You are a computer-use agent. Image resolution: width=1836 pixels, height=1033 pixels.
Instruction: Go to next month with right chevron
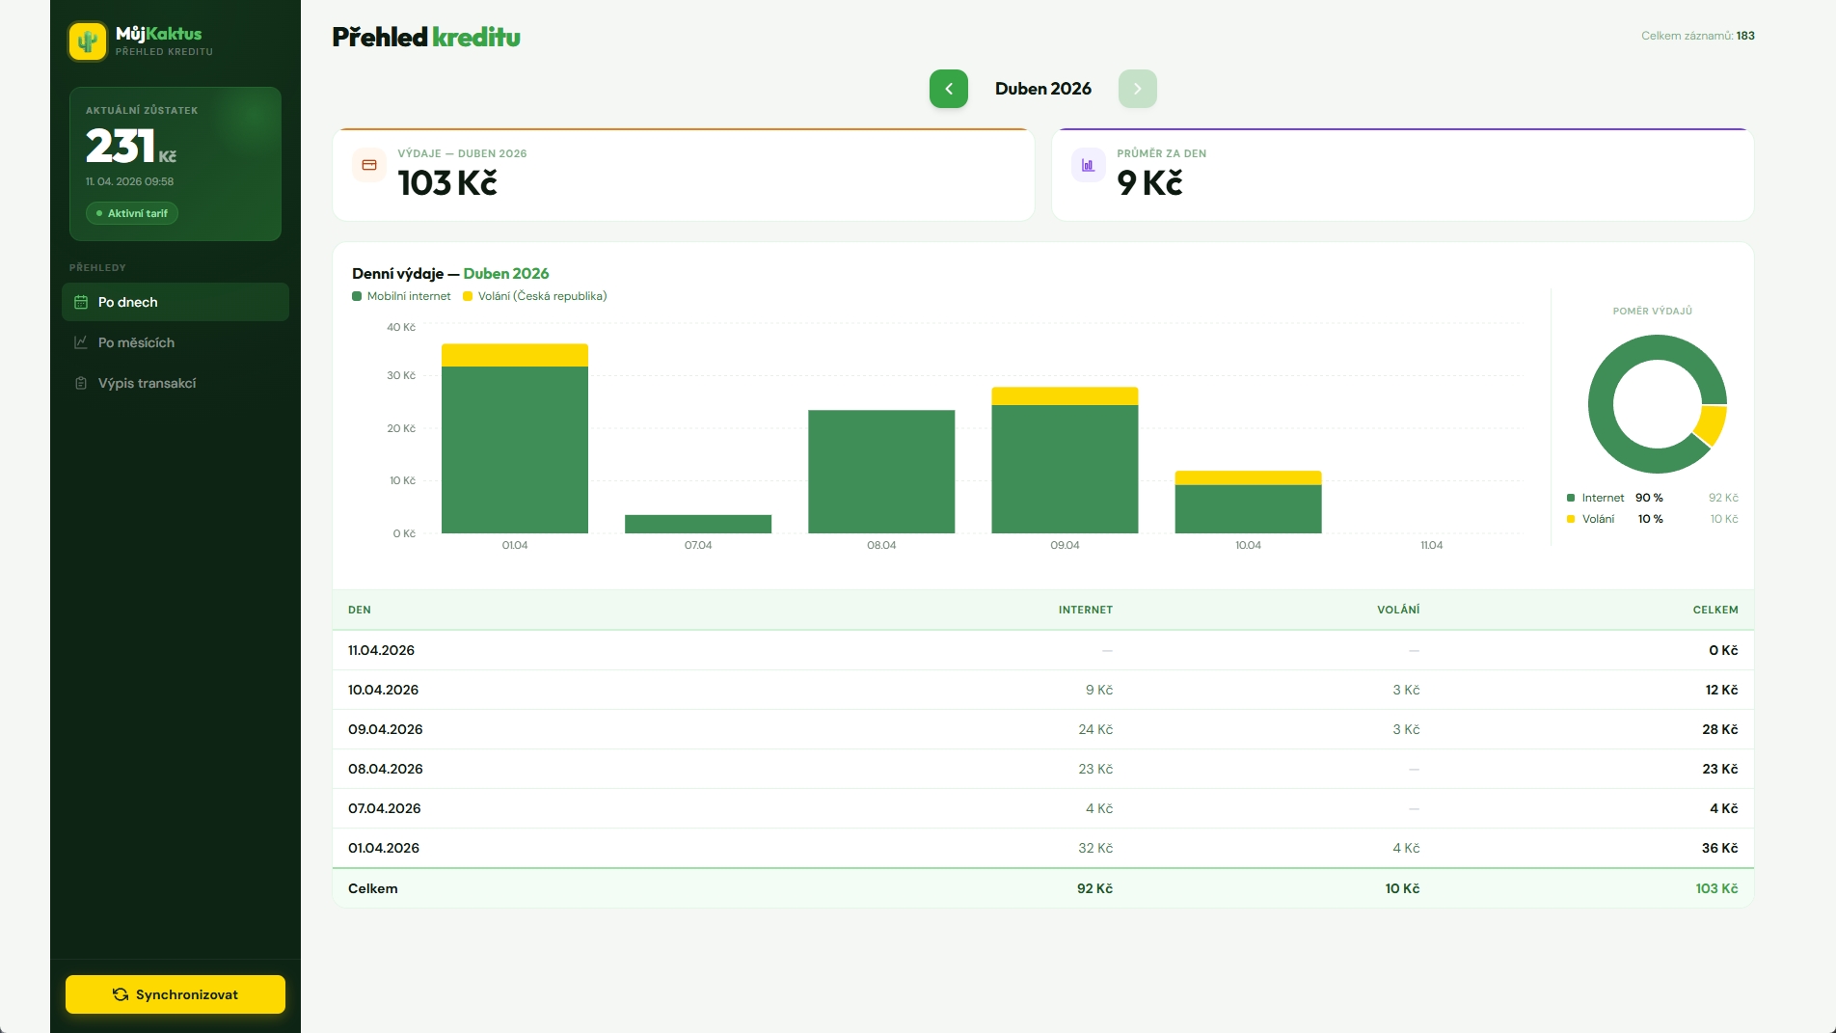click(x=1137, y=89)
